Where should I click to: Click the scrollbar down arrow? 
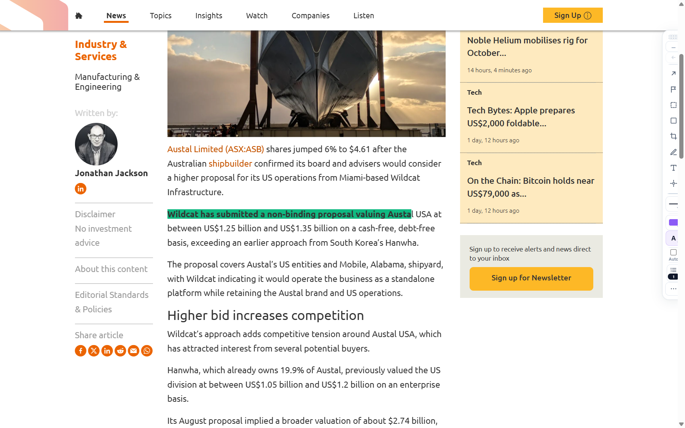tap(681, 424)
